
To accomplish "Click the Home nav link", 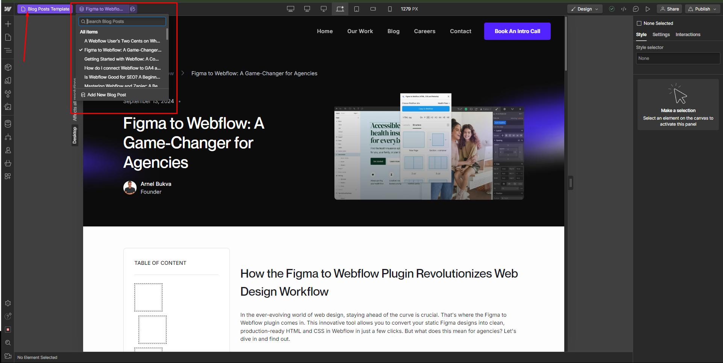I will point(325,31).
